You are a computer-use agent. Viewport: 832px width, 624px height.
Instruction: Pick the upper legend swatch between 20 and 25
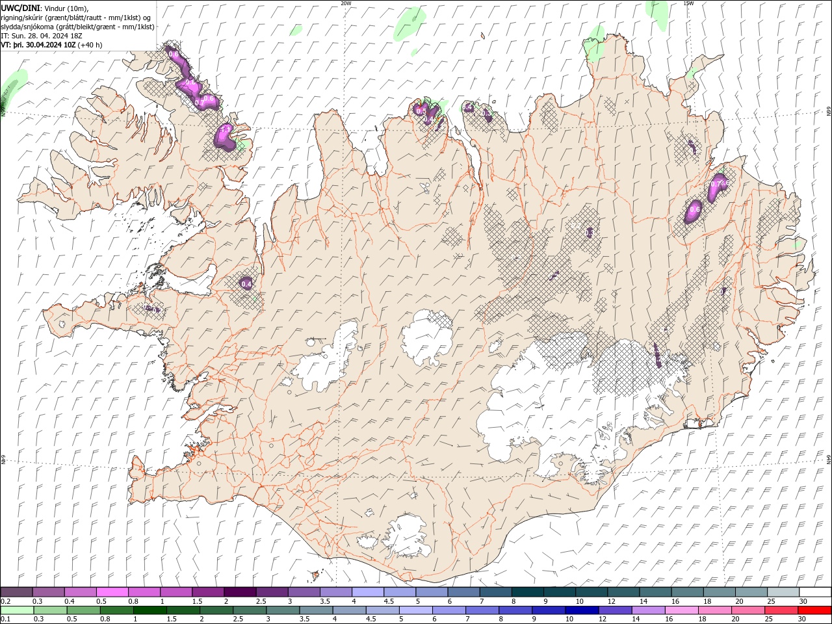[x=751, y=591]
